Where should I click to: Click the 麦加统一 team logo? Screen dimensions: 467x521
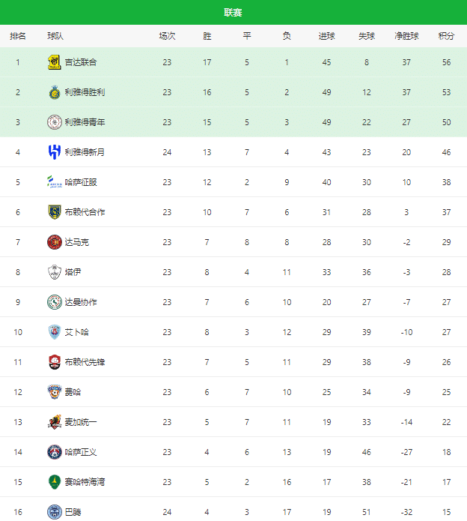(x=54, y=422)
